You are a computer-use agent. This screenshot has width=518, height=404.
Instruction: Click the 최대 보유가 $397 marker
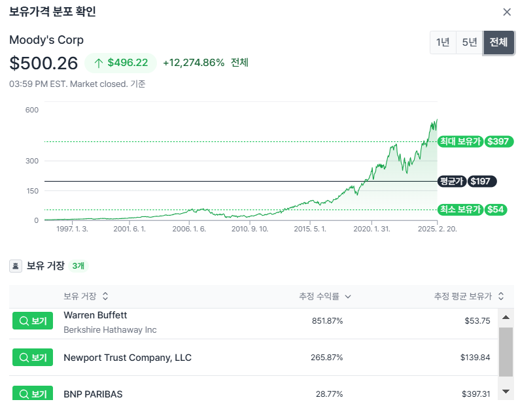coord(475,142)
